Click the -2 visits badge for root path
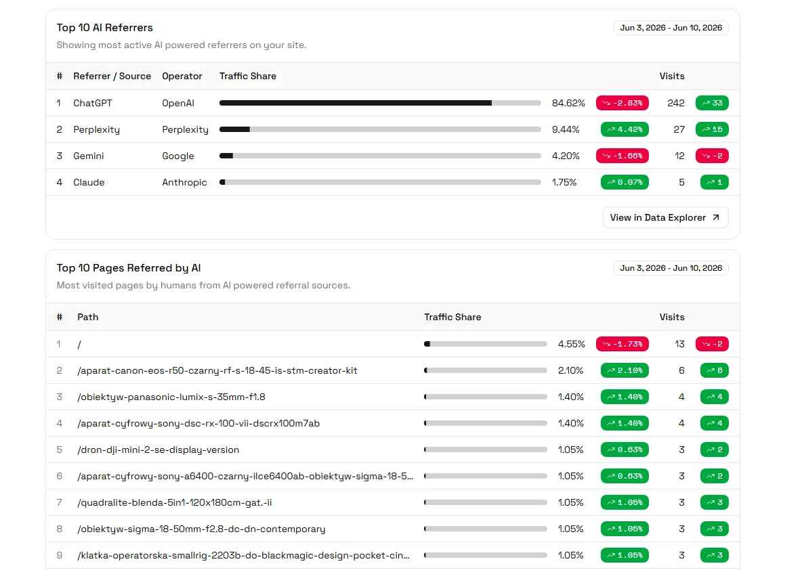804x570 pixels. 712,344
